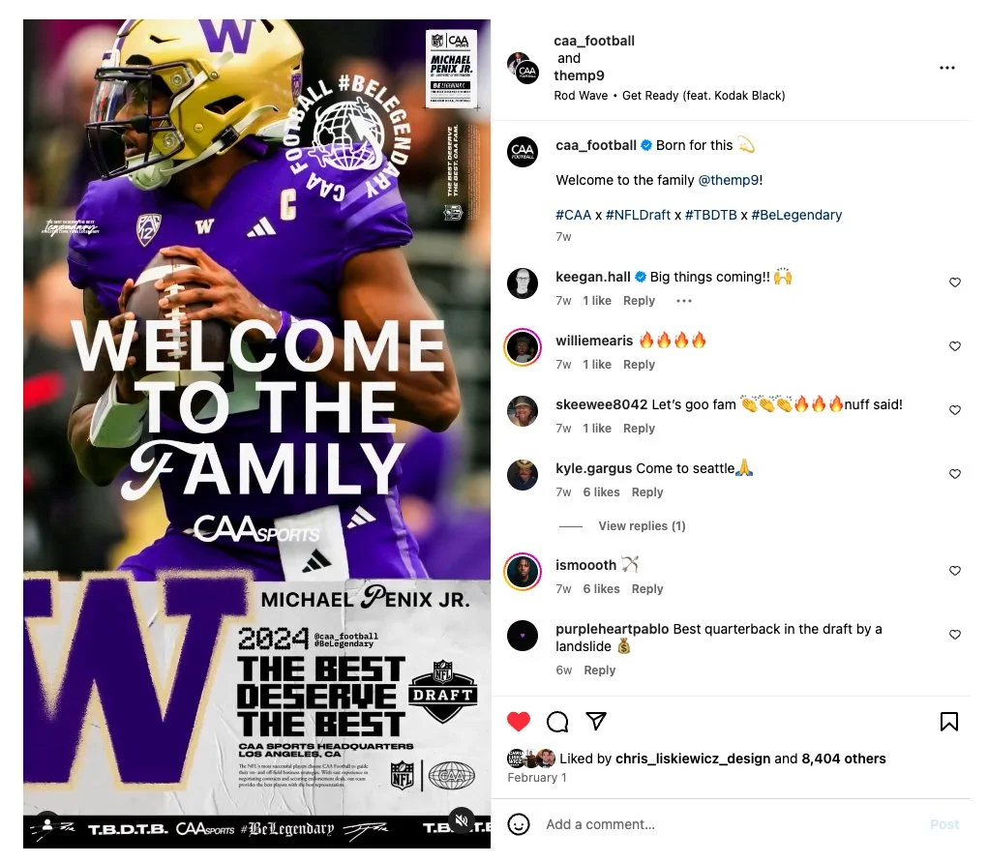
Task: Open Rod Wave Get Ready audio link
Action: point(670,96)
